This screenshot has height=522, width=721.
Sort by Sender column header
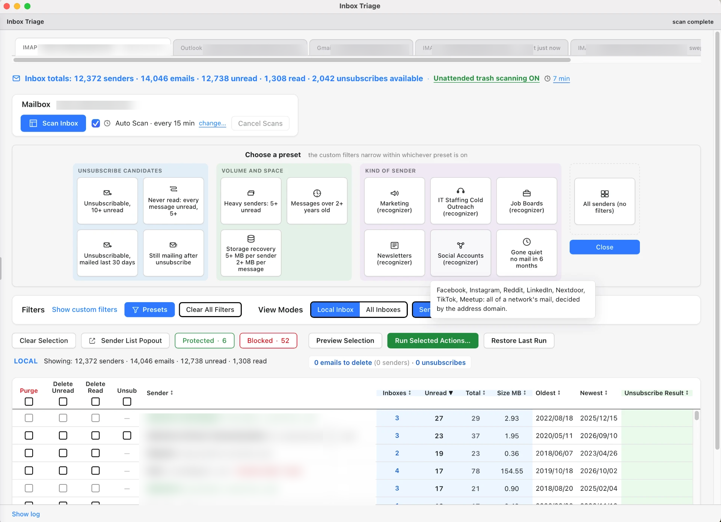point(160,393)
